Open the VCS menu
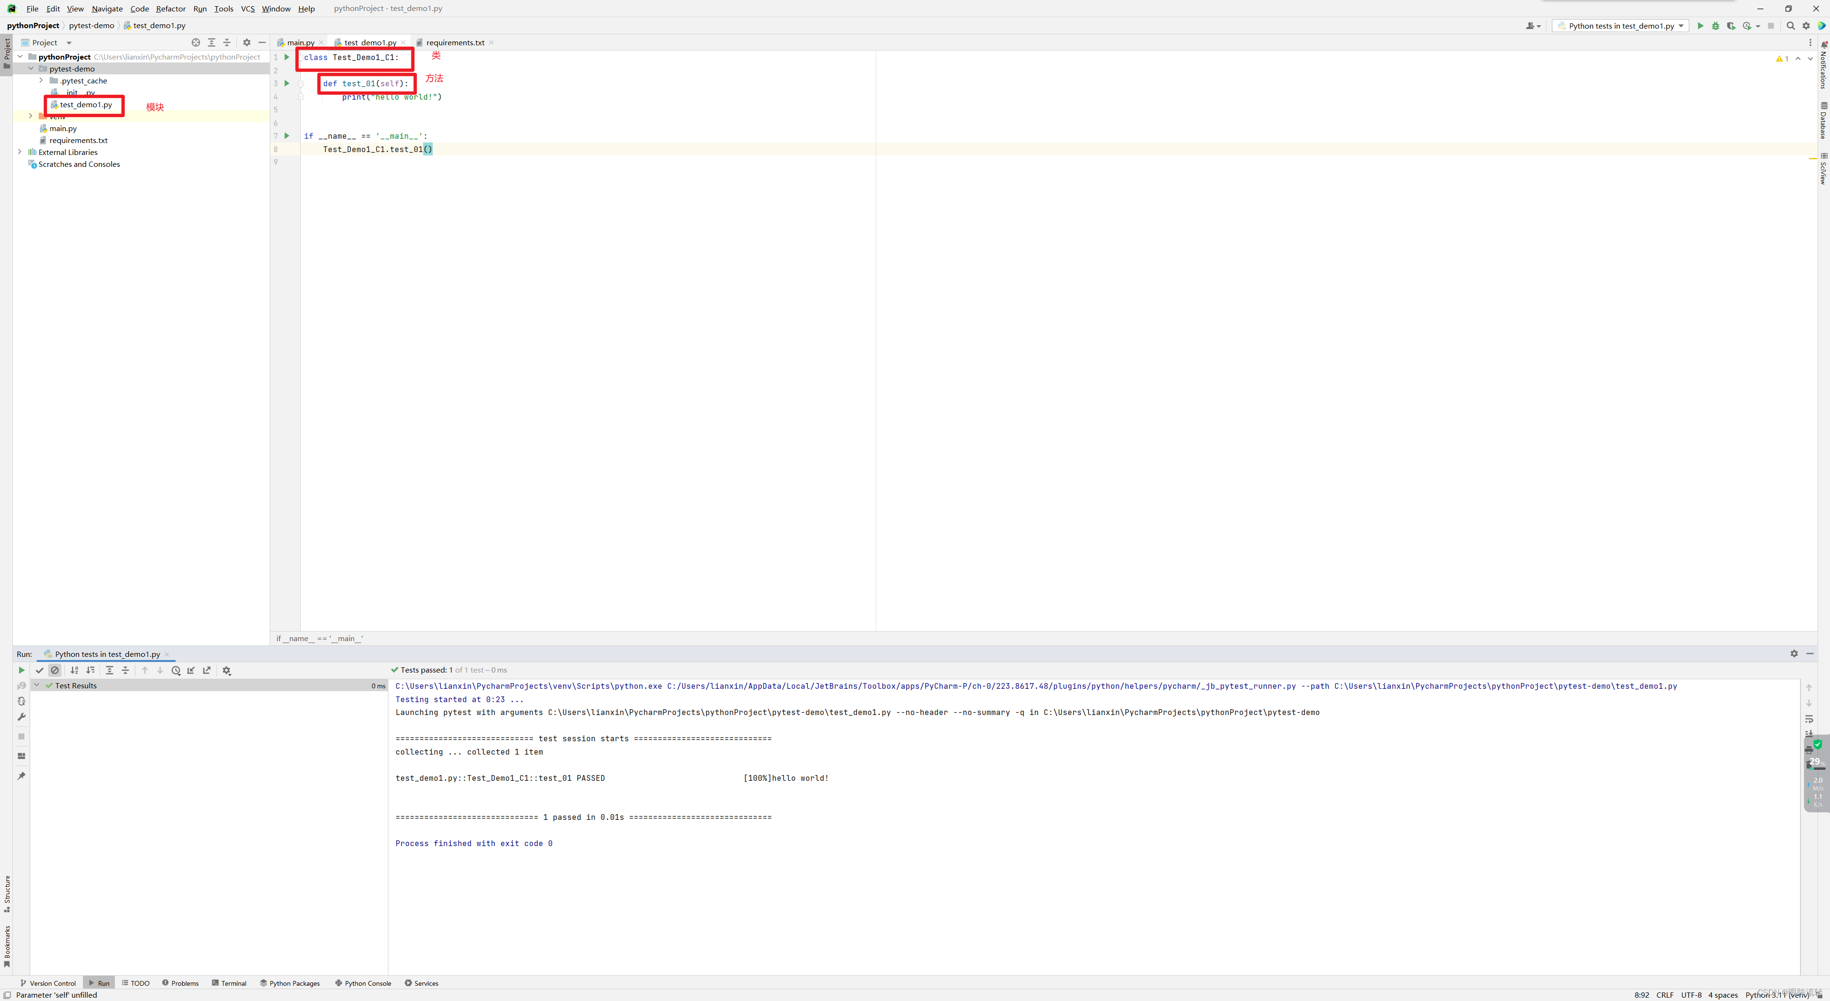The image size is (1830, 1001). (247, 9)
